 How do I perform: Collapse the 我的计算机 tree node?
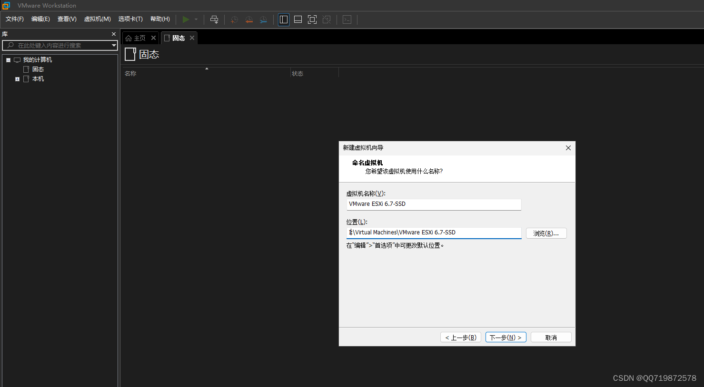(8, 60)
